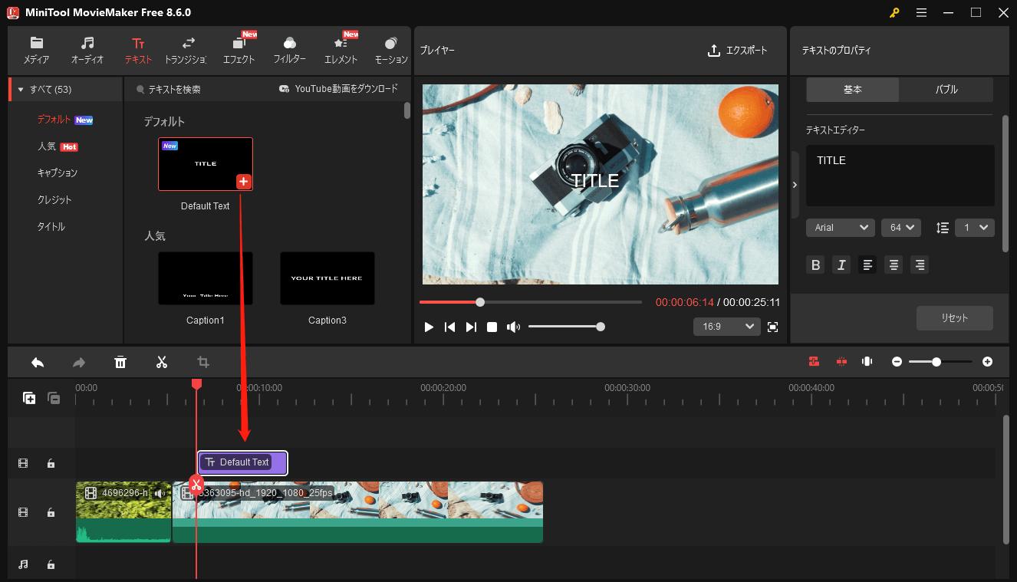1017x582 pixels.
Task: Open the モーション (Motion) panel icon
Action: pos(390,50)
